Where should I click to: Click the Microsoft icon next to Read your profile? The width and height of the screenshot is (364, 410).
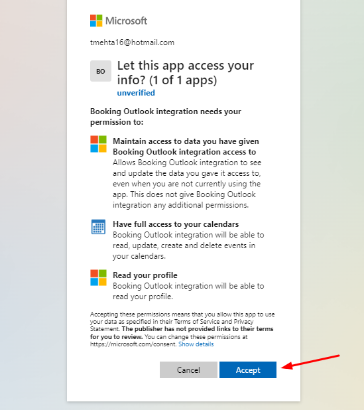click(x=98, y=278)
